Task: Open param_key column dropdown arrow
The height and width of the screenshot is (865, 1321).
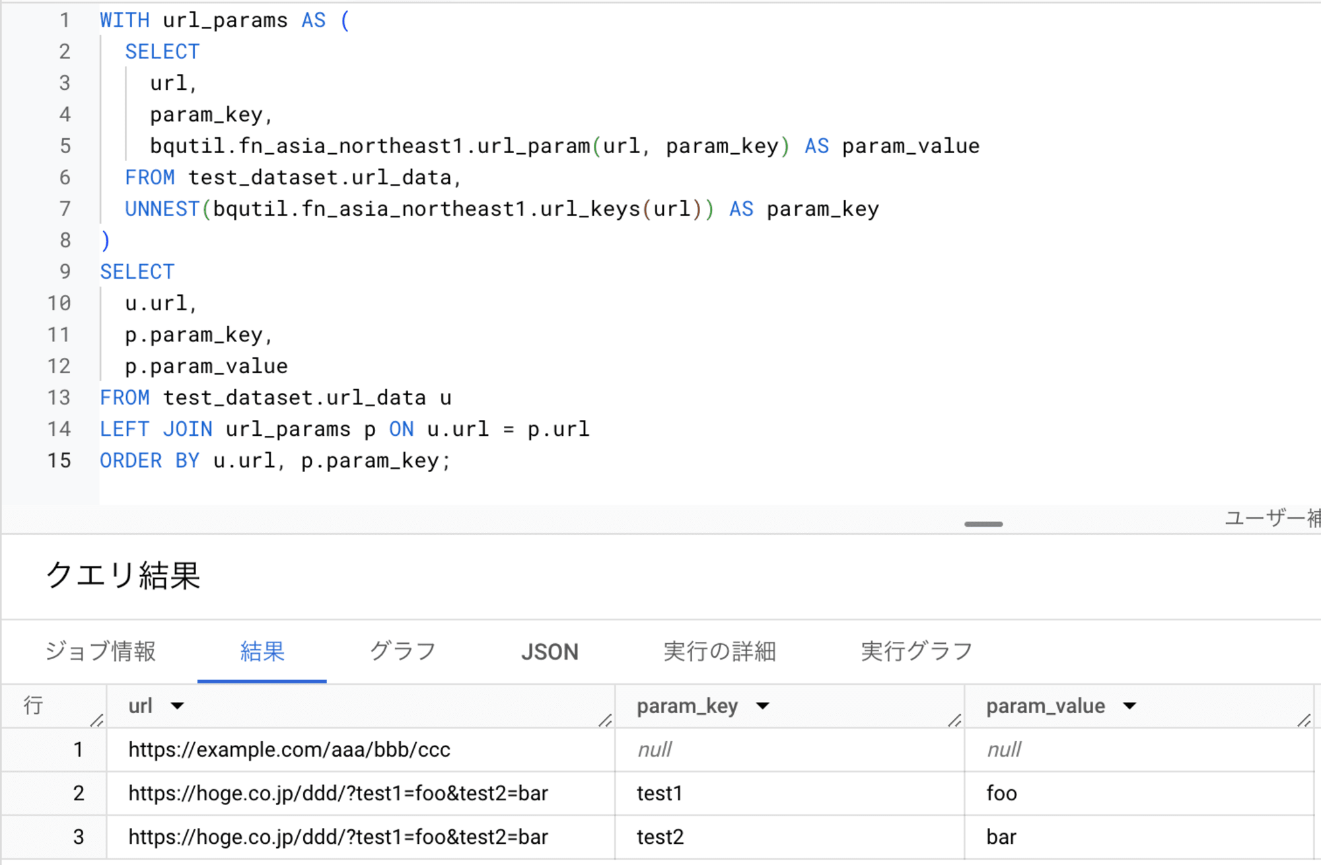Action: point(763,706)
